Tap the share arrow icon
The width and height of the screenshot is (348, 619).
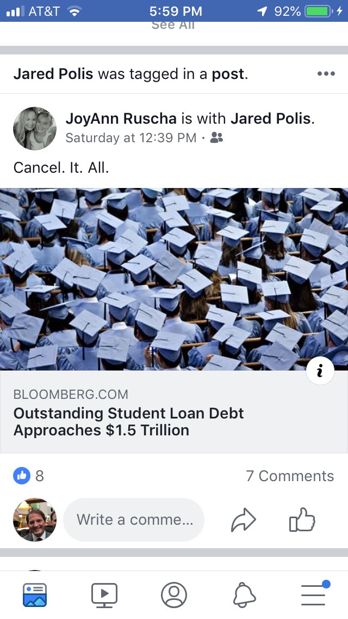[243, 520]
